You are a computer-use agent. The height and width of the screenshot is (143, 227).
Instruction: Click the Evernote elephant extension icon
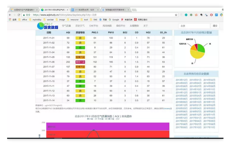point(201,15)
